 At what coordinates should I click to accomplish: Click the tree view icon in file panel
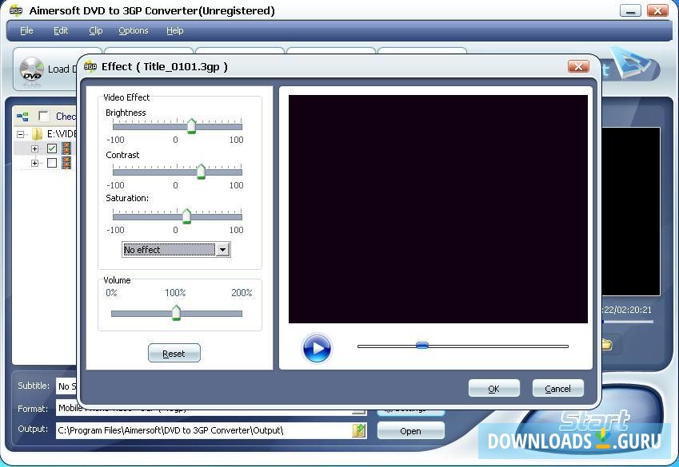(x=22, y=117)
